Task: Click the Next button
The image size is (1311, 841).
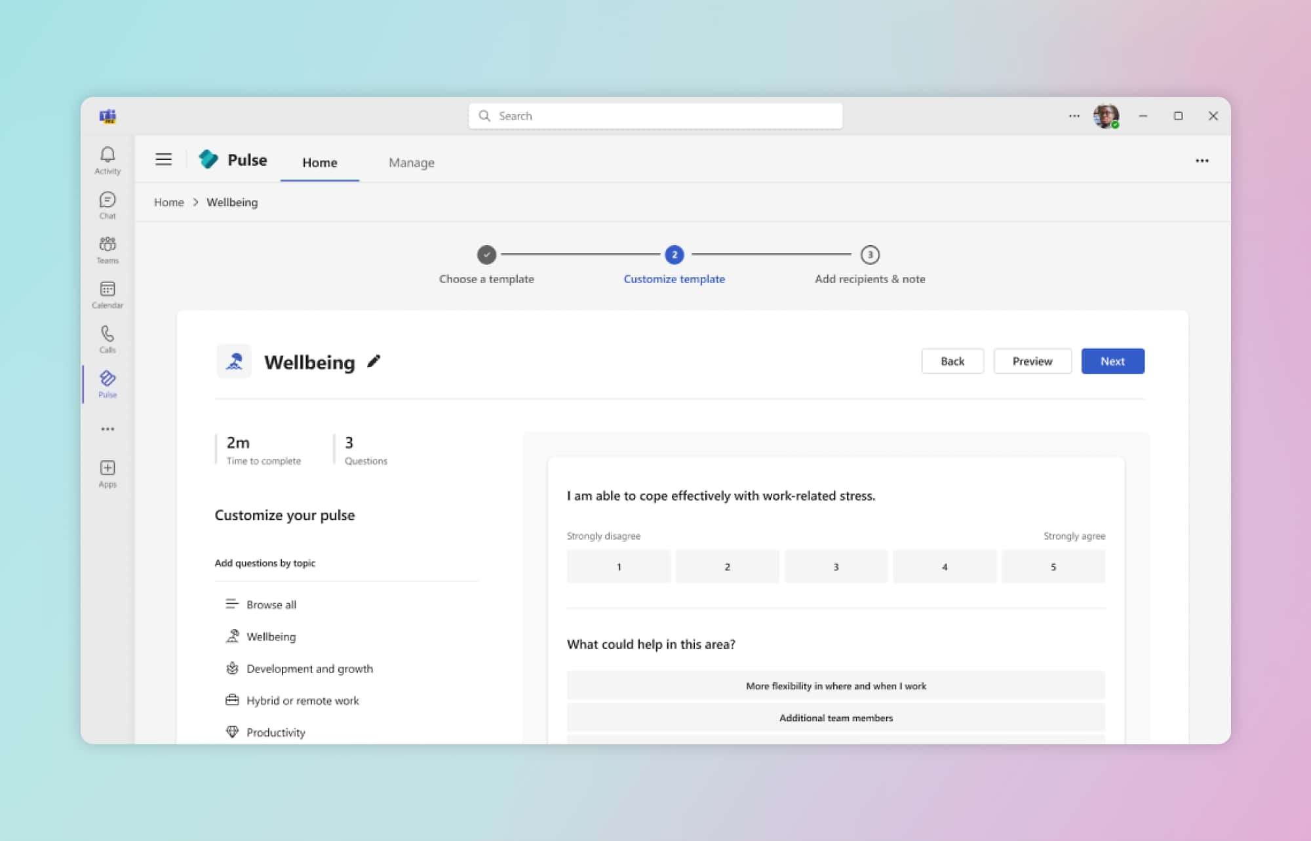Action: [1112, 361]
